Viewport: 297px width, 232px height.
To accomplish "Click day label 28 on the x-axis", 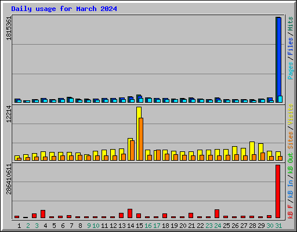I will click(x=252, y=226).
